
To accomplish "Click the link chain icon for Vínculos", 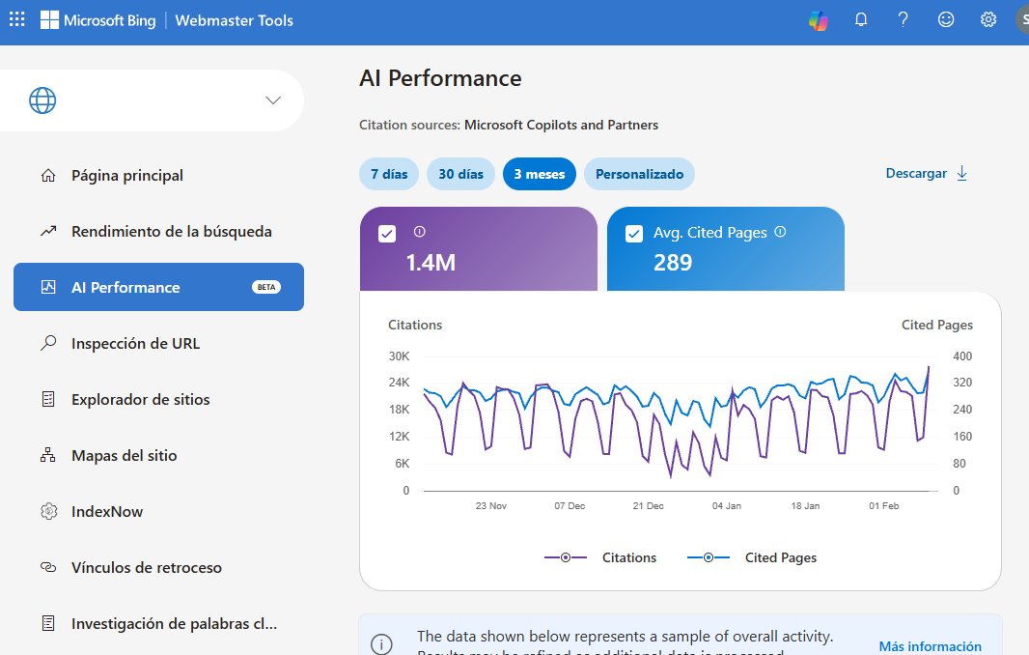I will click(48, 567).
